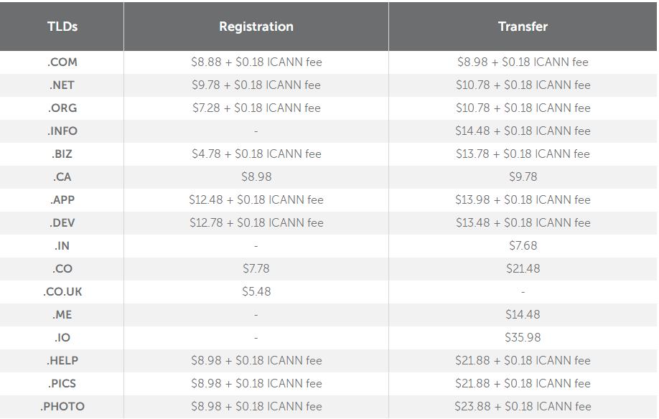Select the .HELP TLD label
This screenshot has height=419, width=659.
pyautogui.click(x=62, y=360)
